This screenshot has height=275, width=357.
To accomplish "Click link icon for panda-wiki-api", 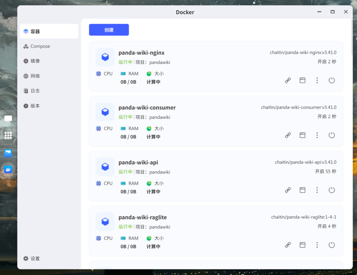I will pos(288,190).
